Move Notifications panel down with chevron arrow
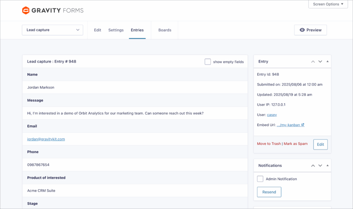Screen dimensions: 353x209 click(x=320, y=166)
